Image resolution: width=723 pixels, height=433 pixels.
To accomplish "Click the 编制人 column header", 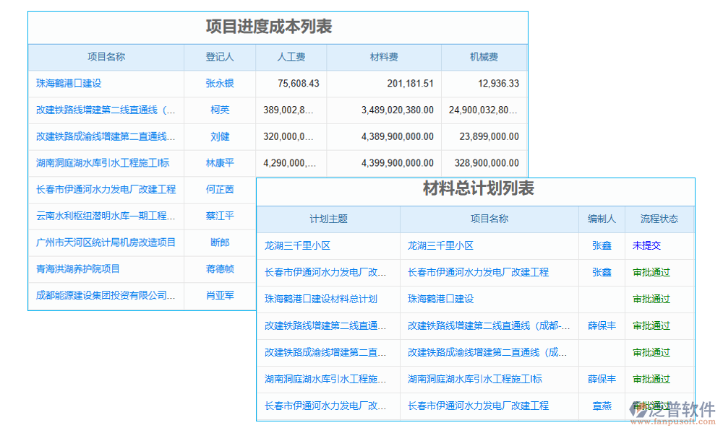I will [x=602, y=219].
